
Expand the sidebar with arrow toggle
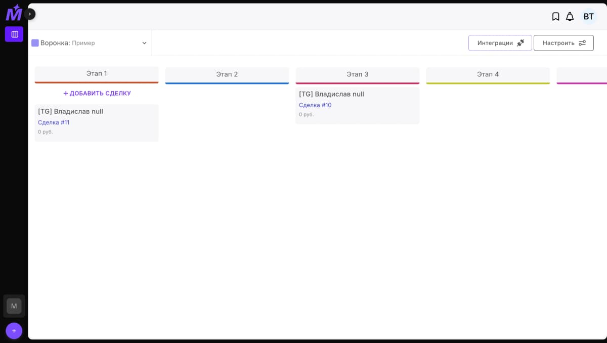click(x=30, y=14)
